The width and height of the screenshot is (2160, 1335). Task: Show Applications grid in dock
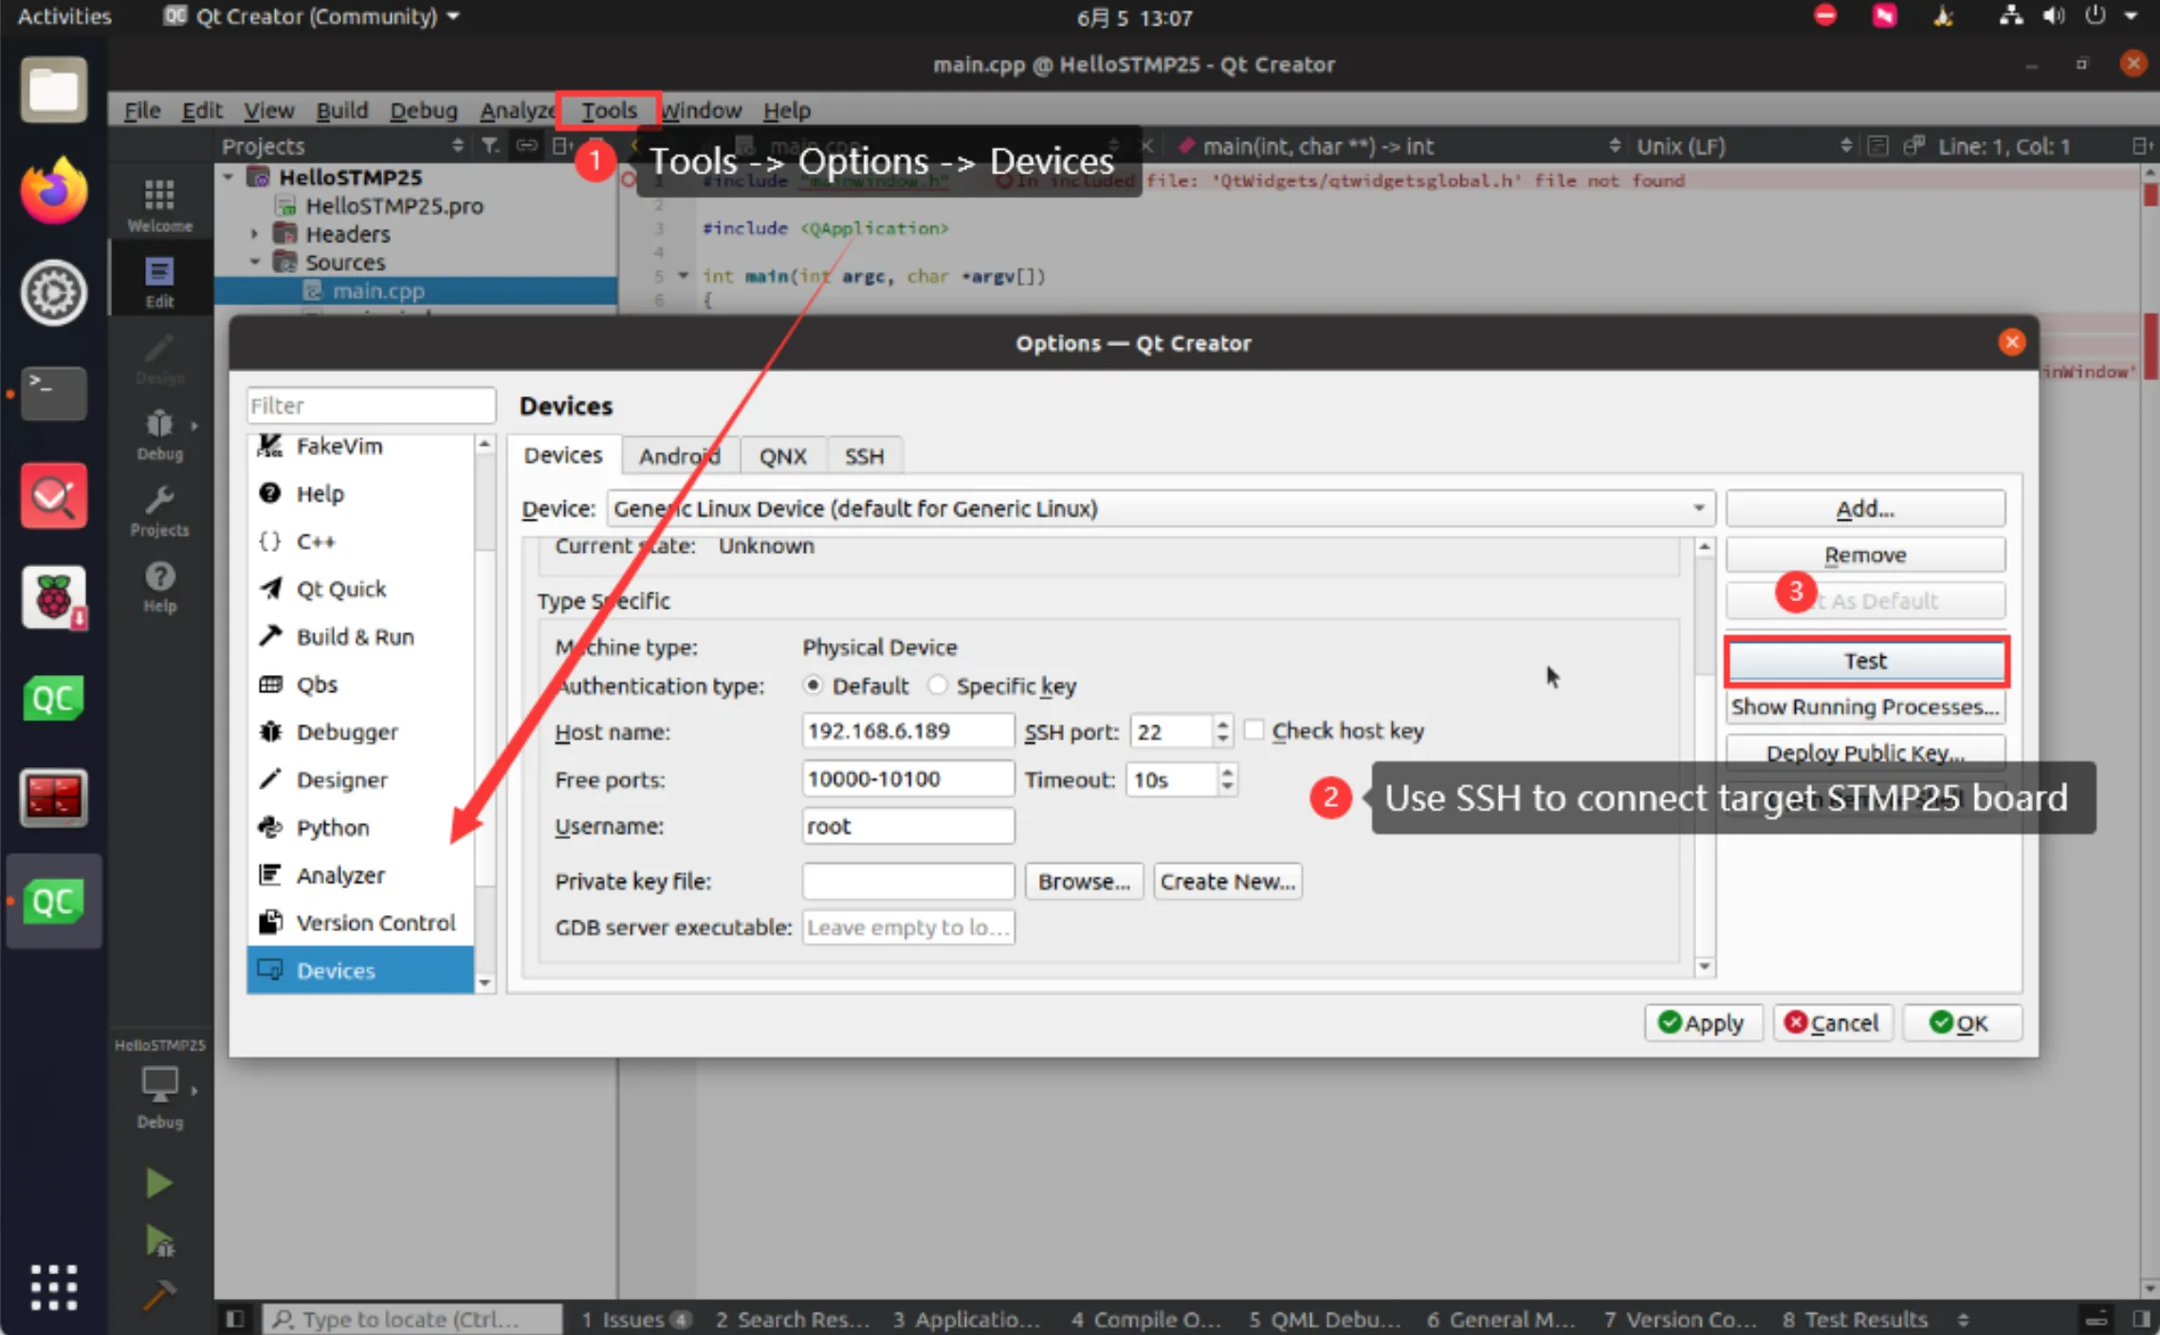pyautogui.click(x=54, y=1287)
